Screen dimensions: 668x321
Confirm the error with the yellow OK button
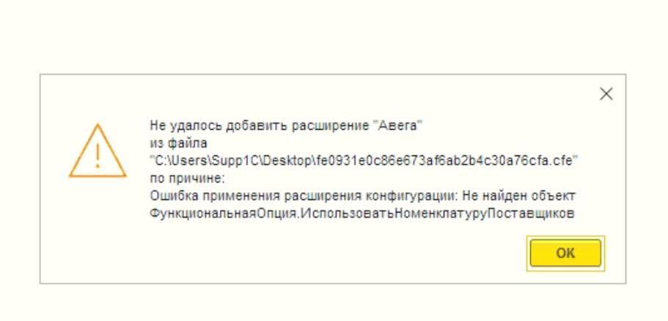point(565,254)
